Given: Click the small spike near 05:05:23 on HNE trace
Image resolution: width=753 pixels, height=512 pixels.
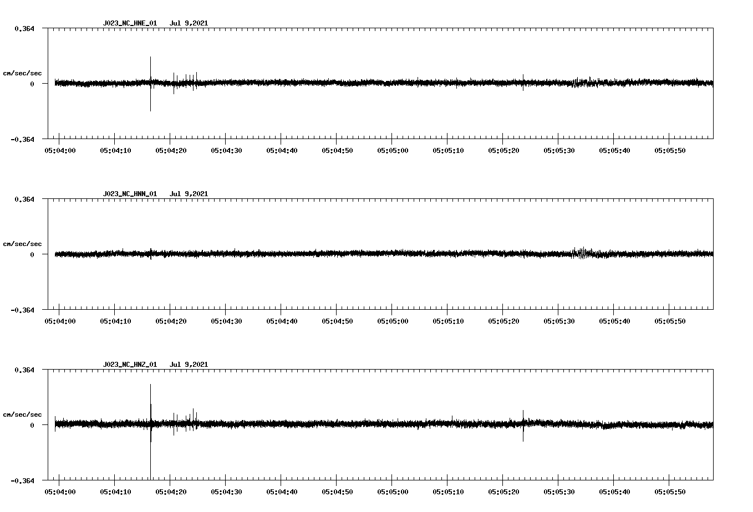Looking at the screenshot, I should coord(523,82).
